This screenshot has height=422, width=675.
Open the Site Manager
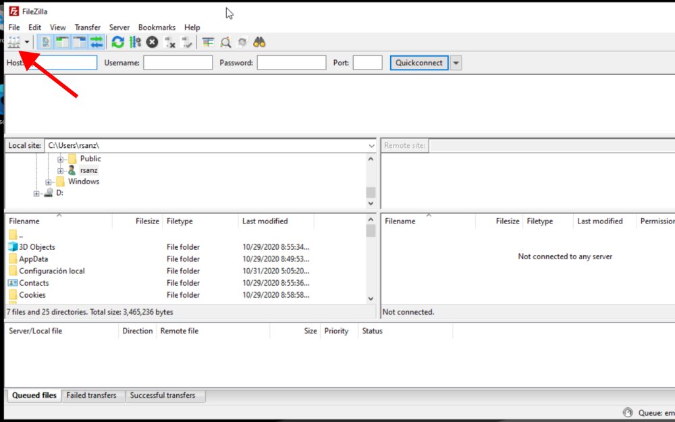[14, 42]
